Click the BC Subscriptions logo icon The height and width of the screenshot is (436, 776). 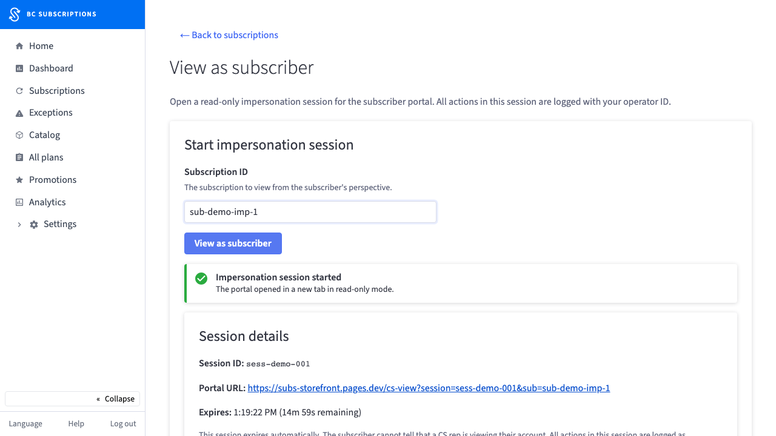click(x=15, y=14)
